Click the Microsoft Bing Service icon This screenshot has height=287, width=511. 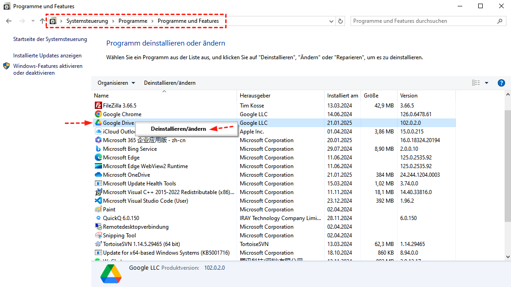click(98, 149)
